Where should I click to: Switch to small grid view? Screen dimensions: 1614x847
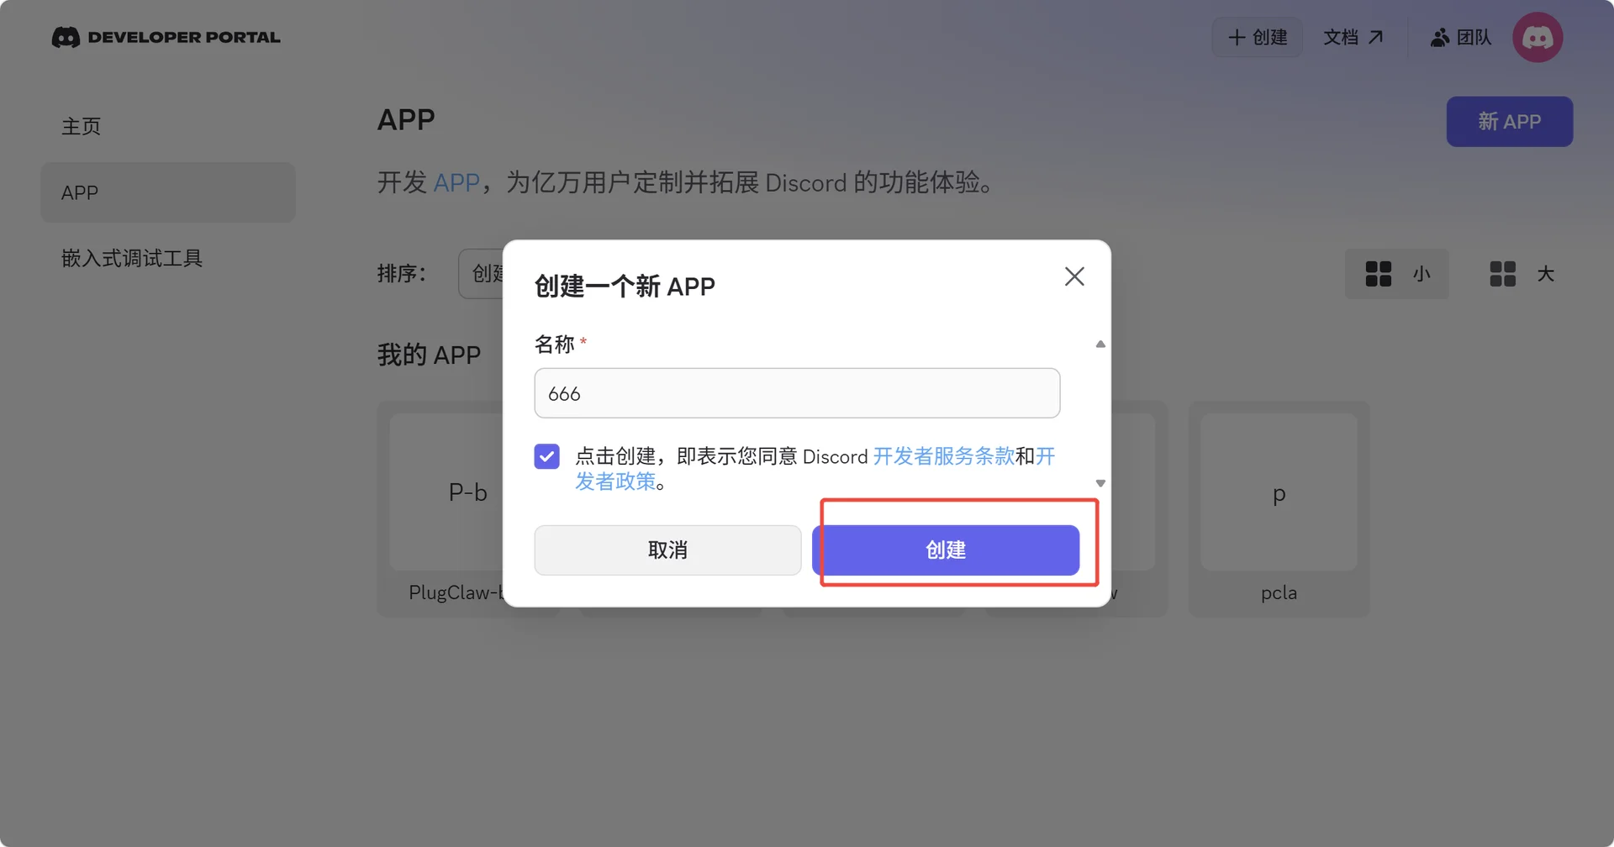(1397, 274)
